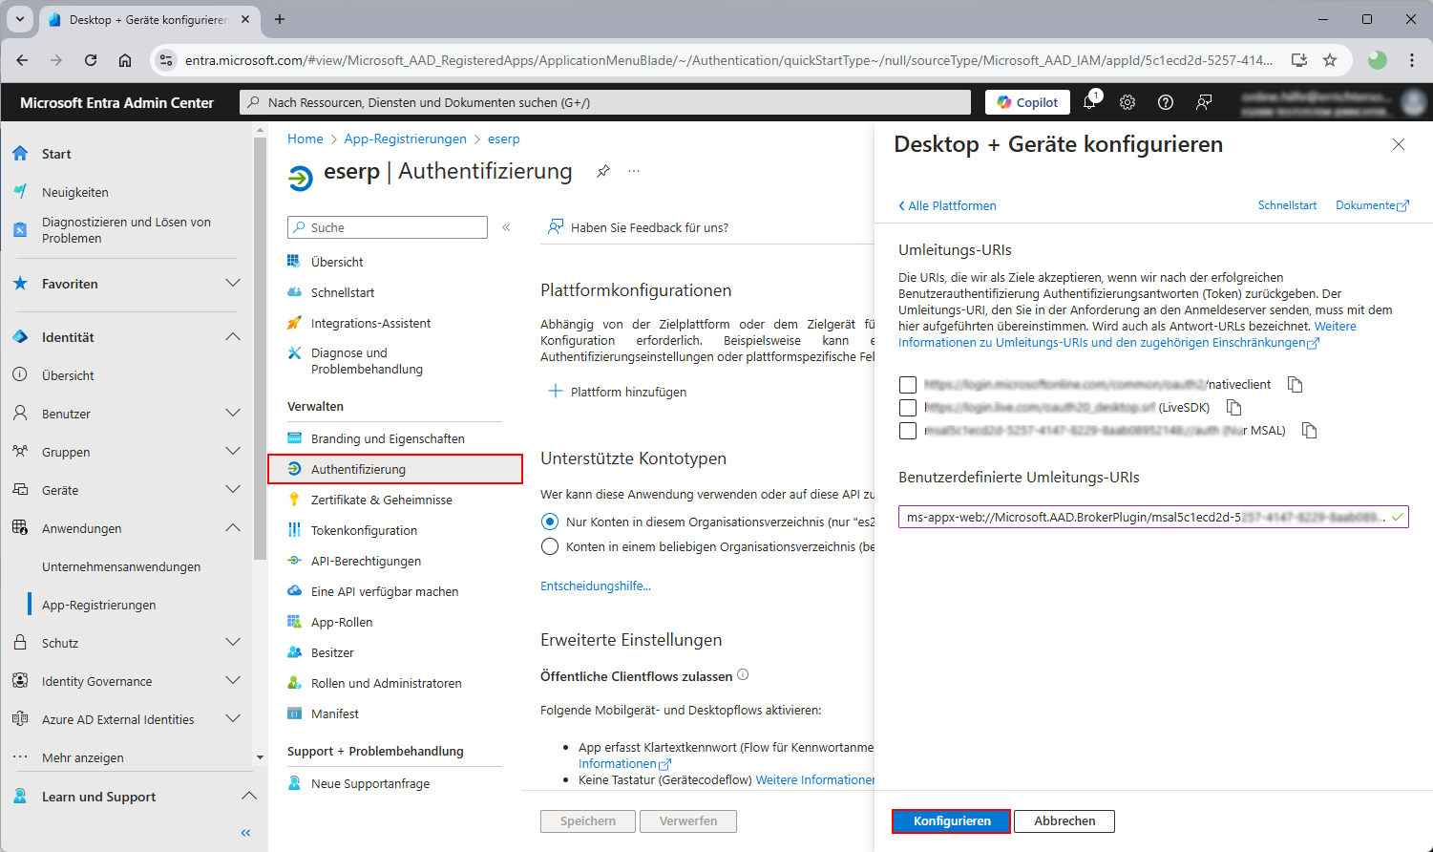Expand the Favoriten section
1433x852 pixels.
point(233,284)
